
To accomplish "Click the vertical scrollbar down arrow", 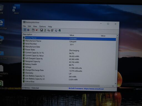I will click(116, 84).
